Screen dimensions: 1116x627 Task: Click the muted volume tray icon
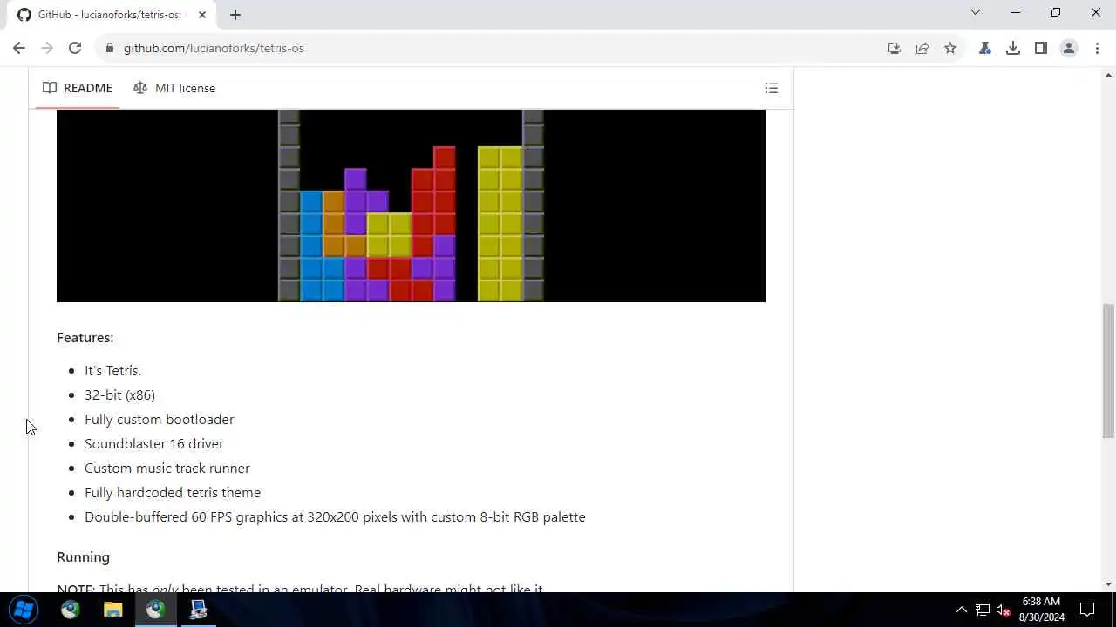1004,610
